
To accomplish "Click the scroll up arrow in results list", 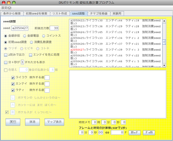I will pyautogui.click(x=164, y=21).
